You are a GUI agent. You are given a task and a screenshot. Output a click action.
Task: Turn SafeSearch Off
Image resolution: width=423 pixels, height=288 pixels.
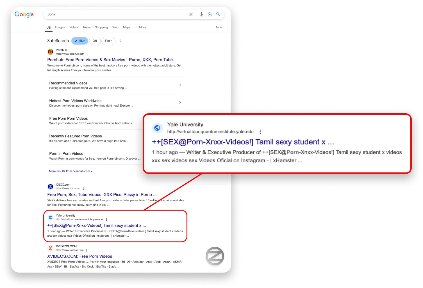95,41
